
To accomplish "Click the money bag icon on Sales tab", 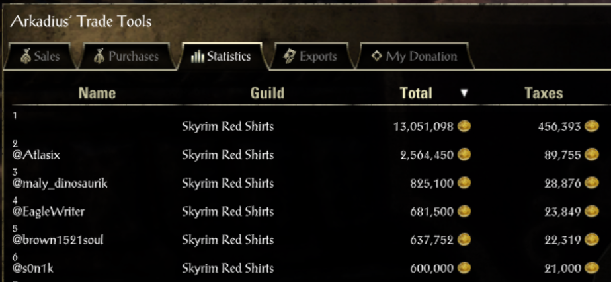I will pos(25,56).
